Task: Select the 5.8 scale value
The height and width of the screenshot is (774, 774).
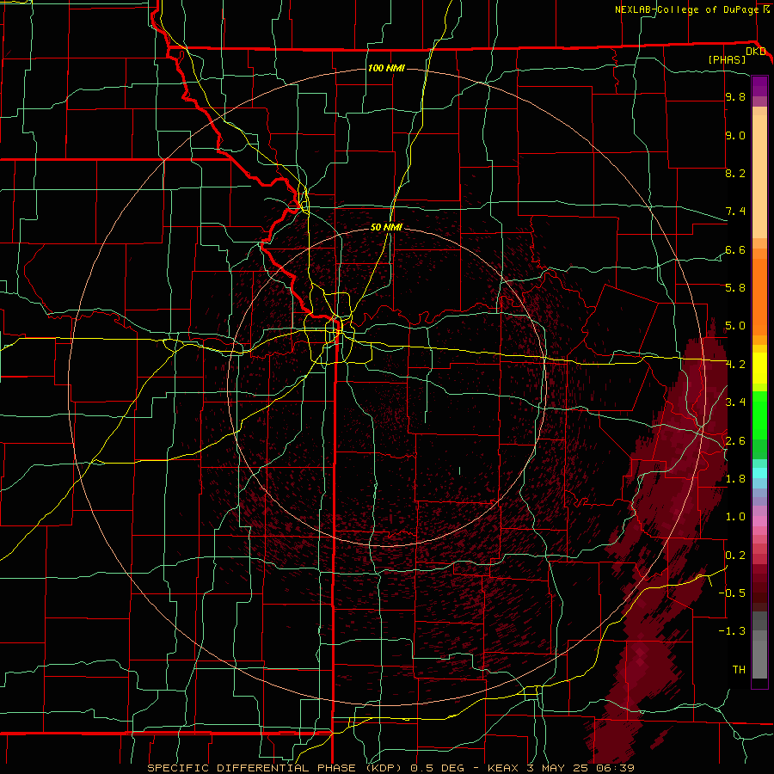Action: click(x=735, y=287)
